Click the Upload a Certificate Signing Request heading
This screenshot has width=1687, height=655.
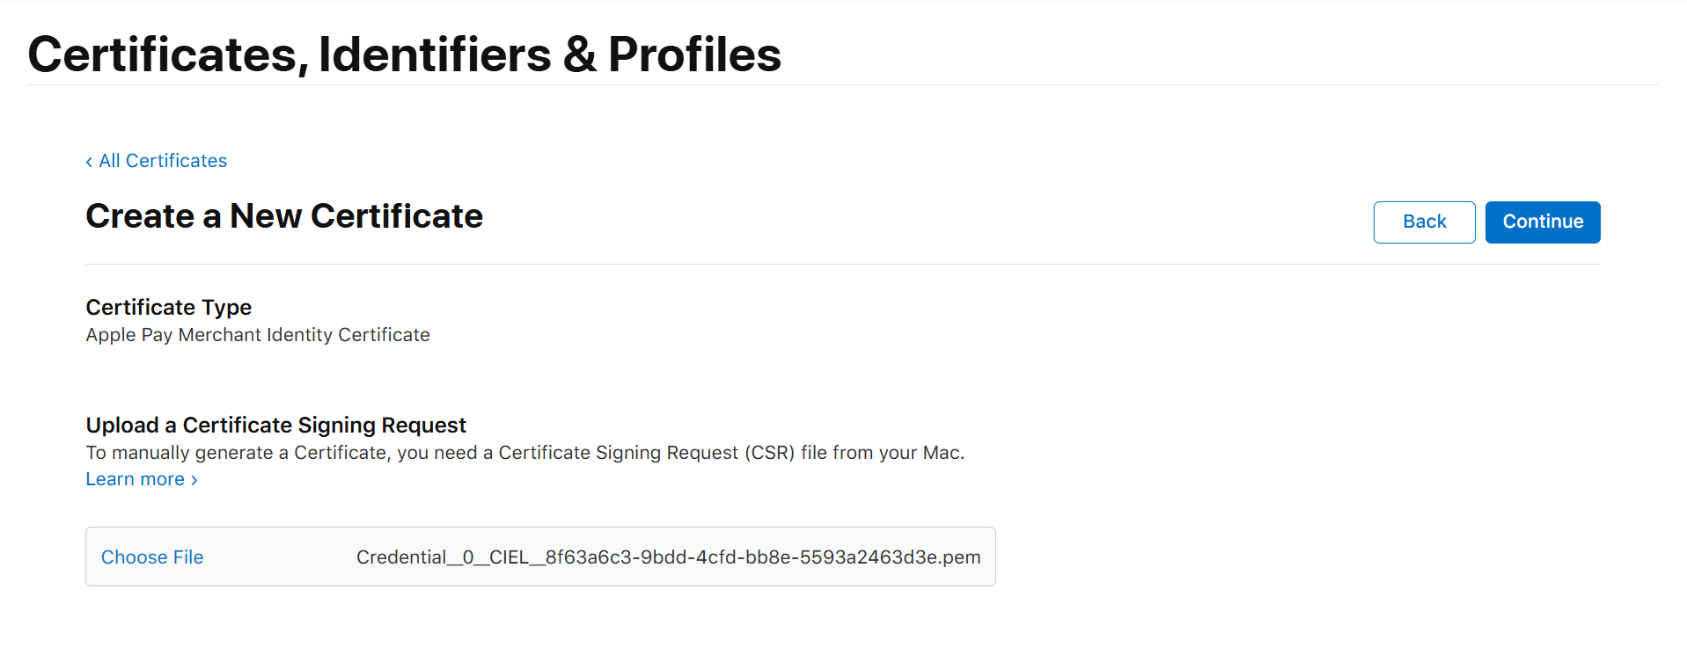click(x=275, y=426)
